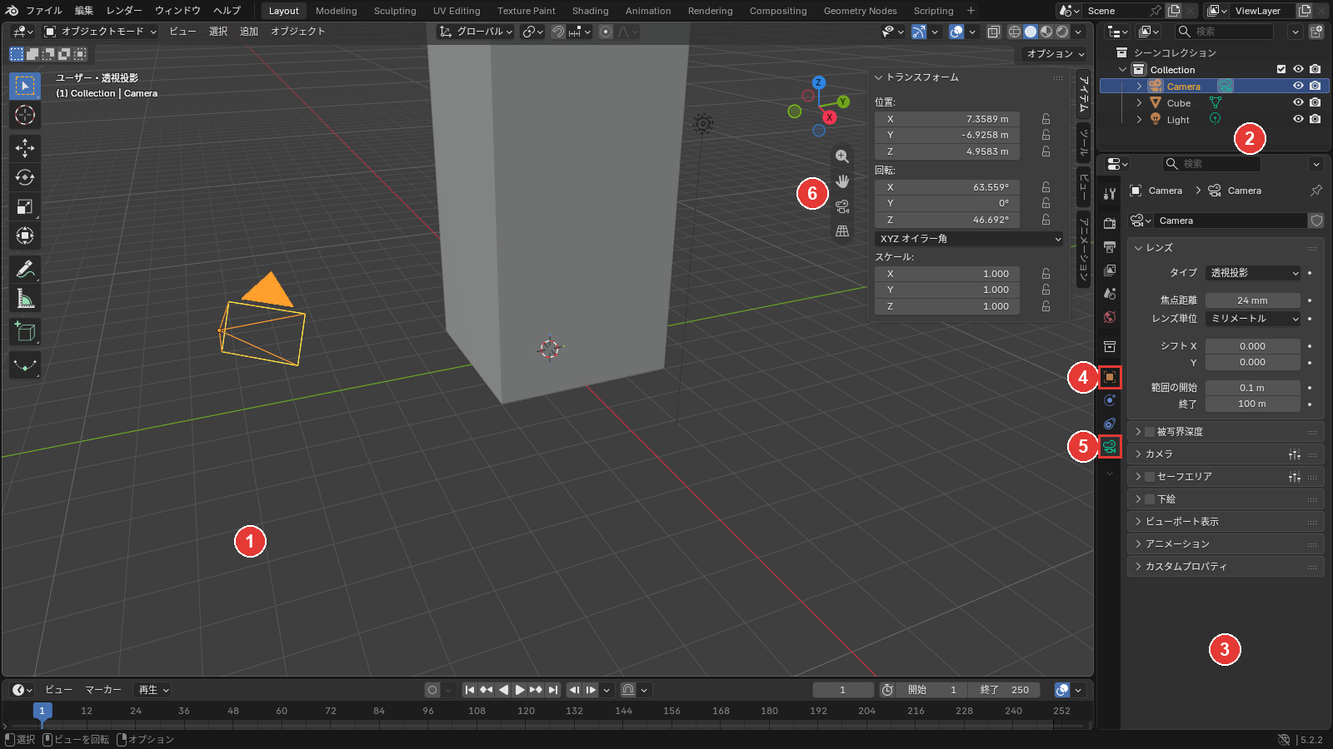Open the ファイル menu
This screenshot has height=749, width=1333.
43,11
